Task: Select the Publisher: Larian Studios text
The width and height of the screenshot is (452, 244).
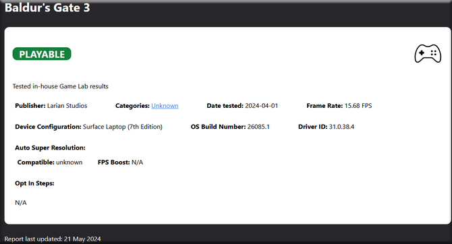Action: (51, 106)
